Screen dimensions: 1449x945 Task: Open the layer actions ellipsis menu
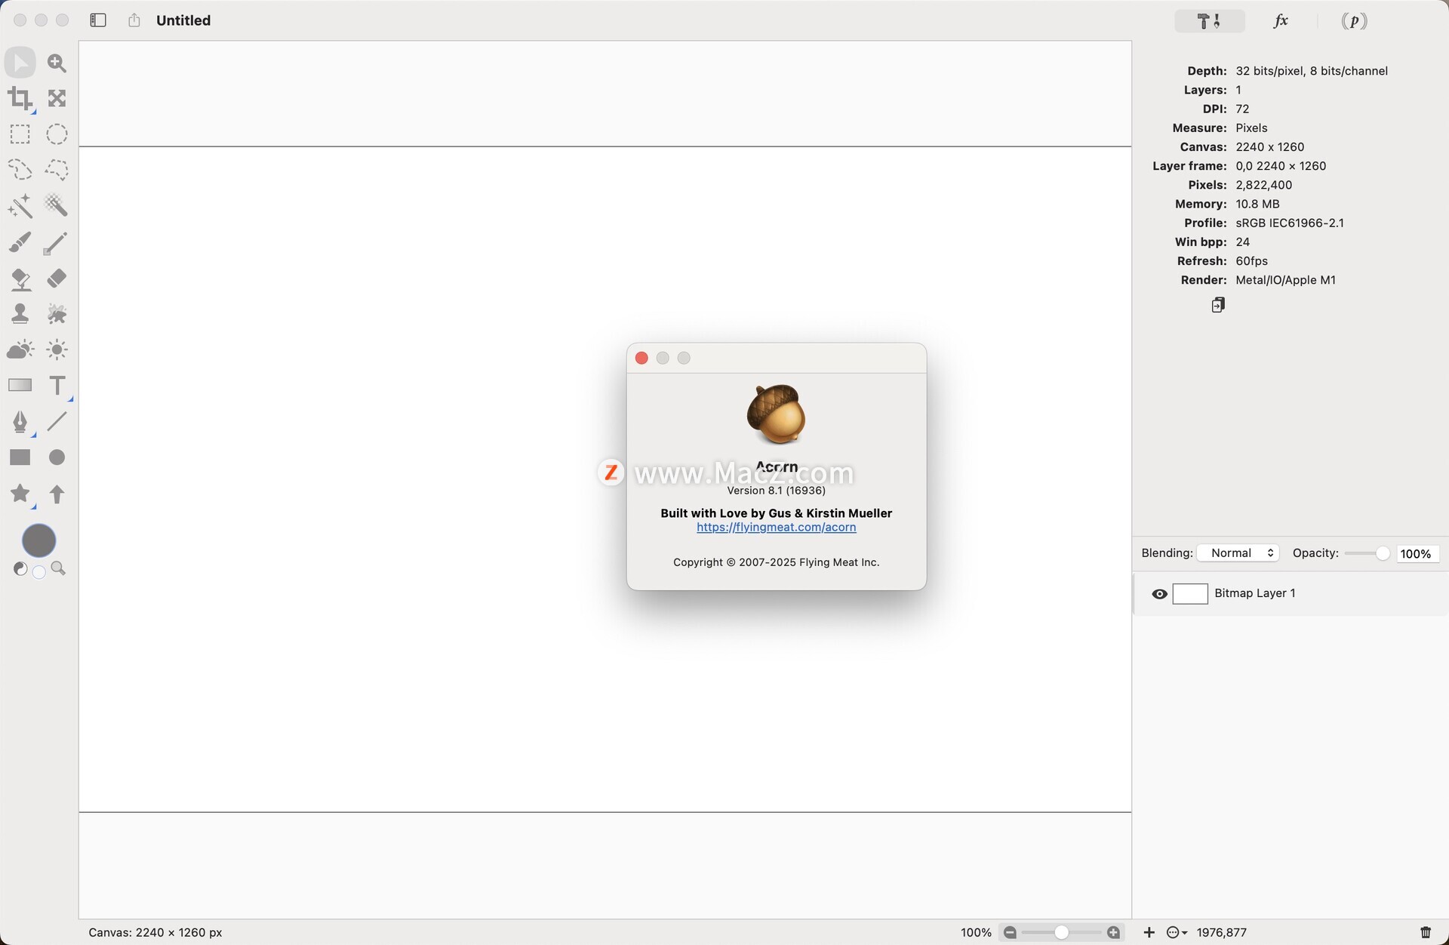pos(1177,933)
